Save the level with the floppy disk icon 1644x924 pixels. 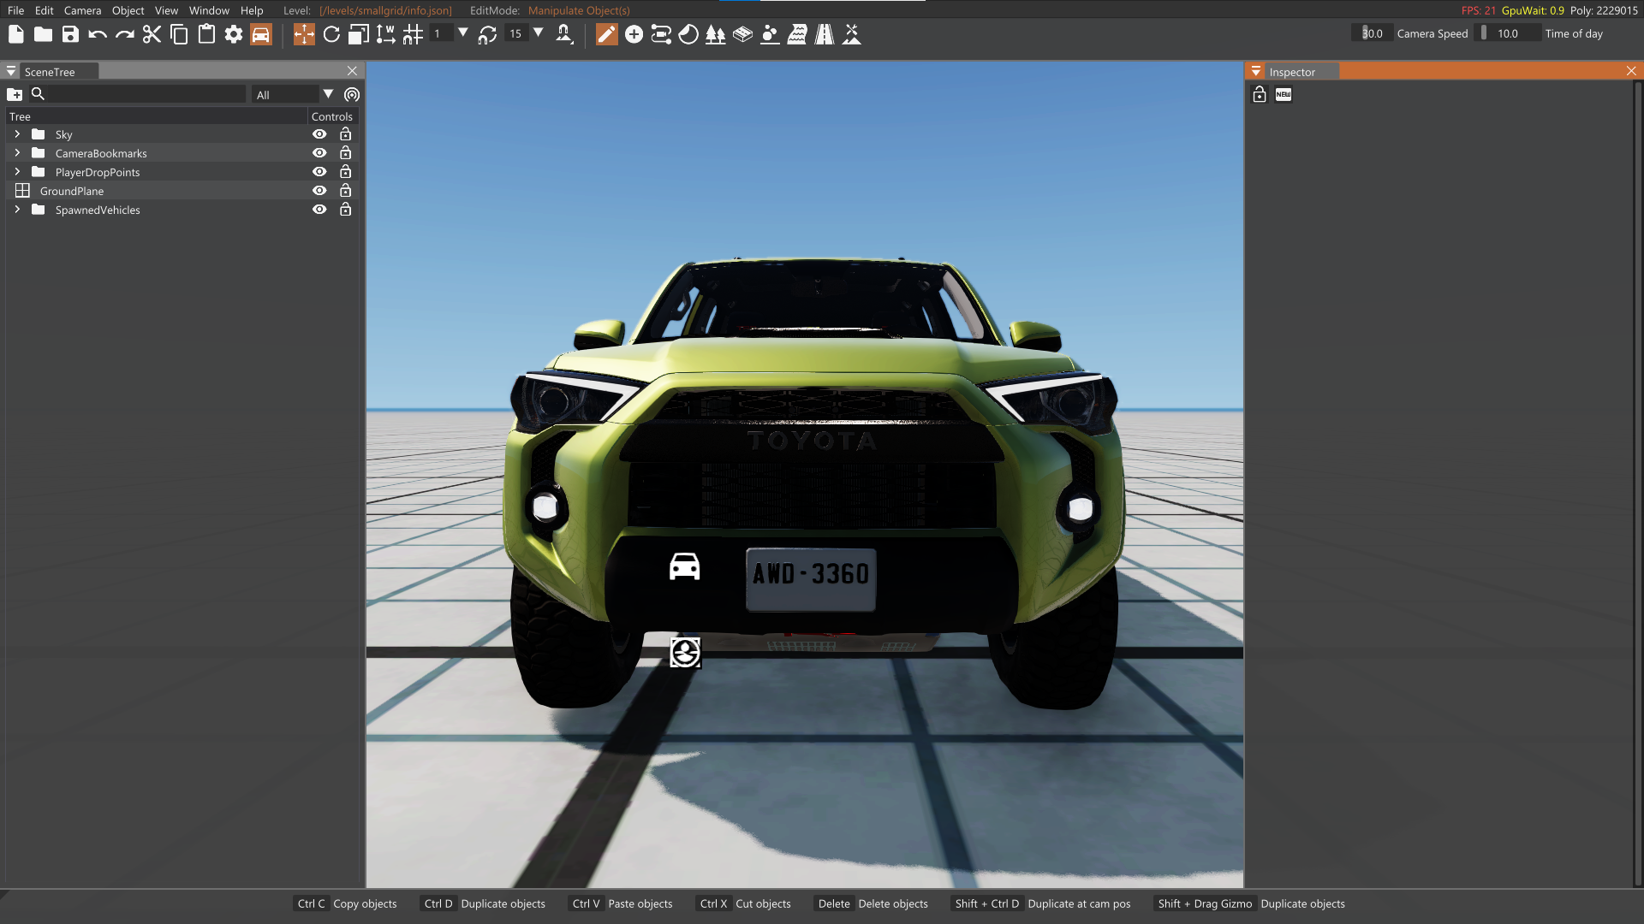coord(70,34)
